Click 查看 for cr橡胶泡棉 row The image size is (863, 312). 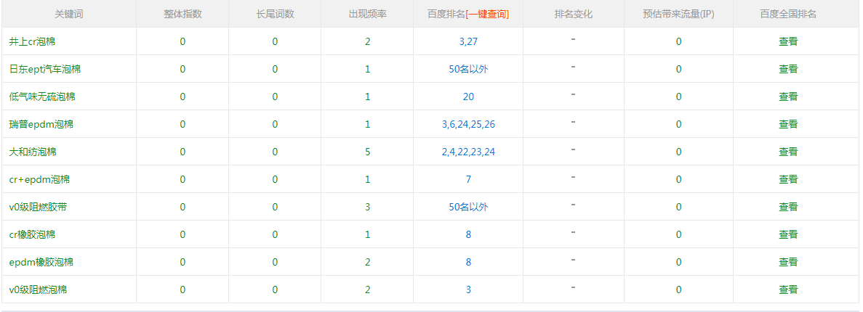pos(788,234)
